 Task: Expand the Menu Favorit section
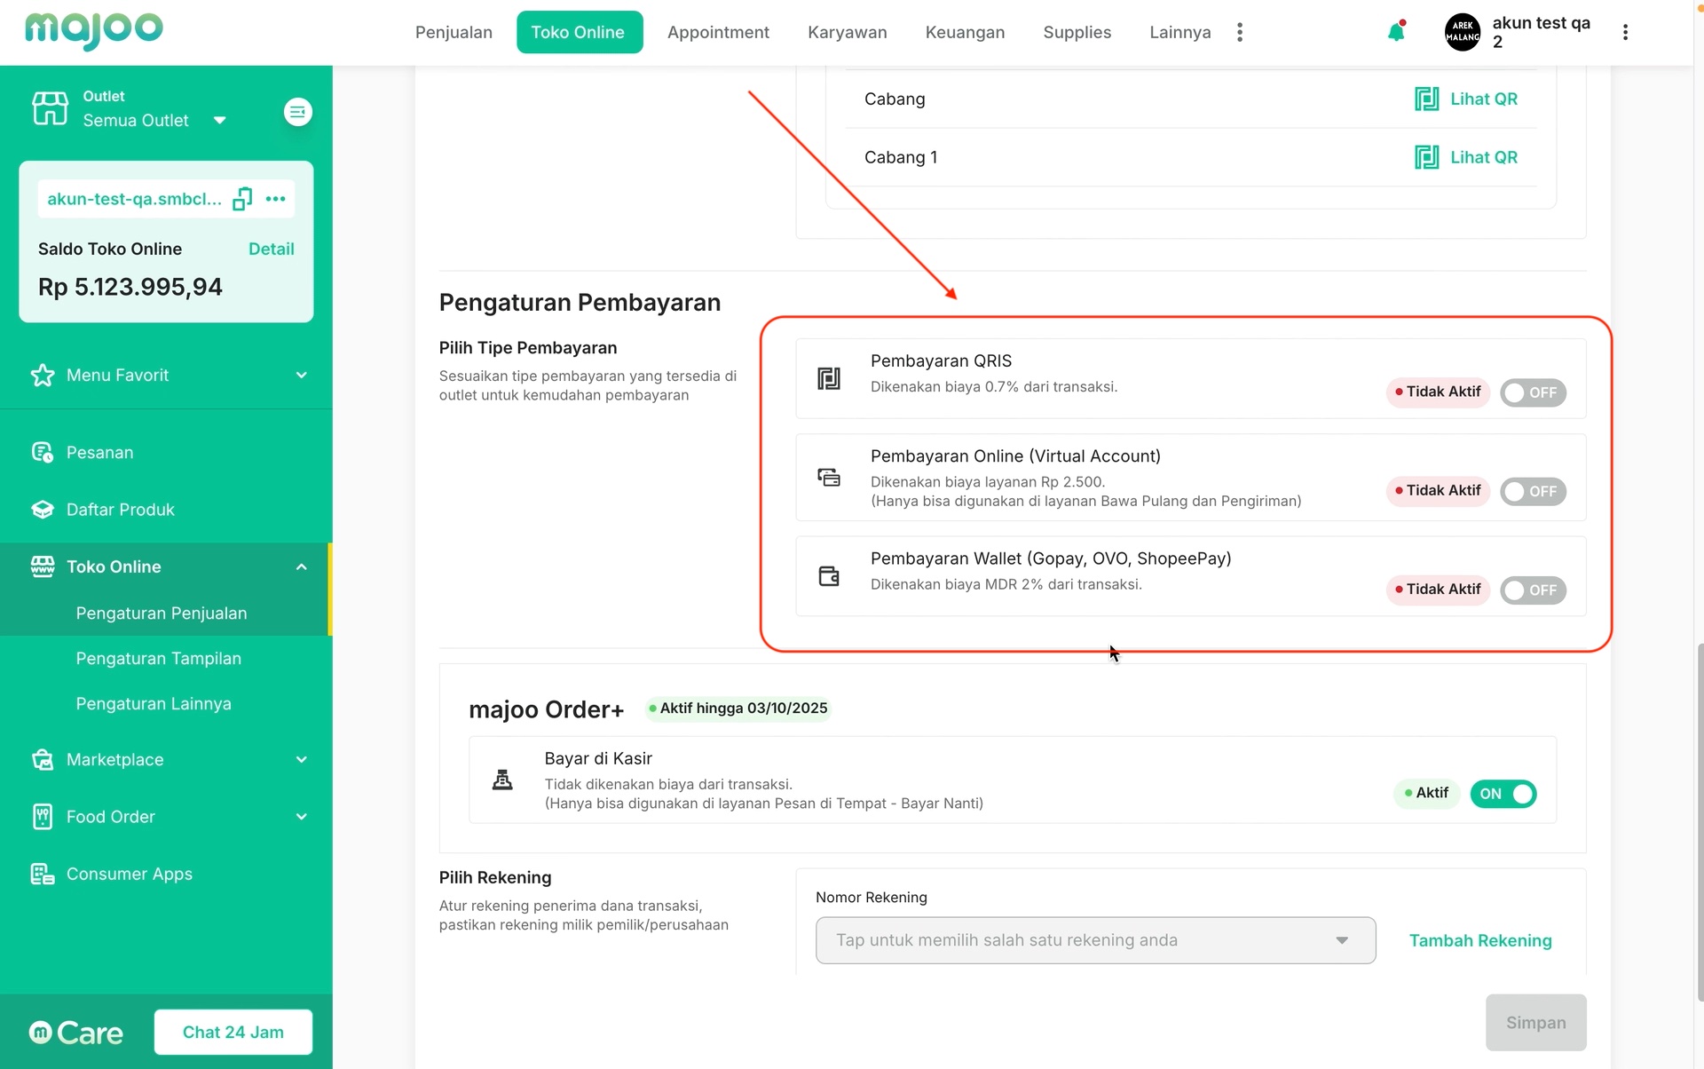point(302,375)
